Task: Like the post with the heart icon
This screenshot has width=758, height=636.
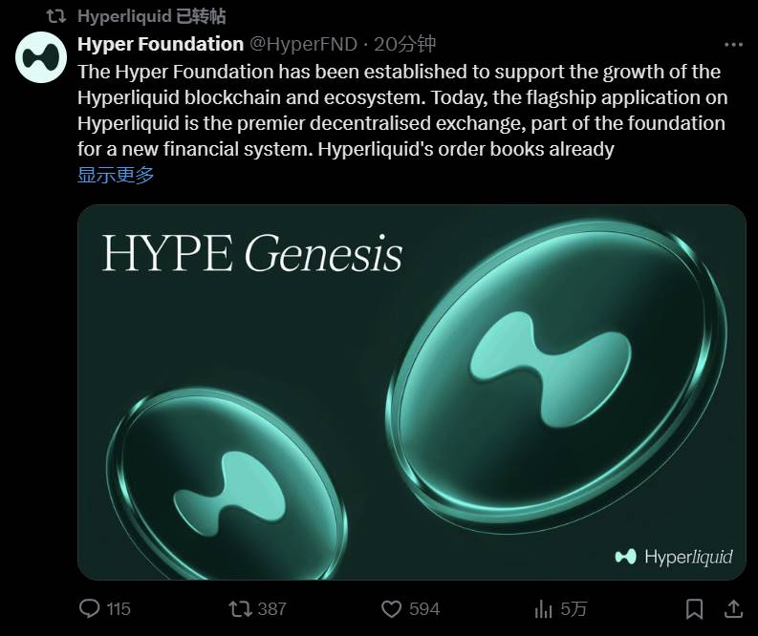Action: 391,608
